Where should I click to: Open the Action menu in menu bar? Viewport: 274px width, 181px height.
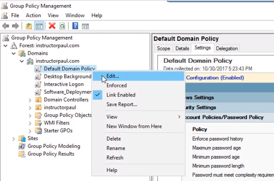33,15
